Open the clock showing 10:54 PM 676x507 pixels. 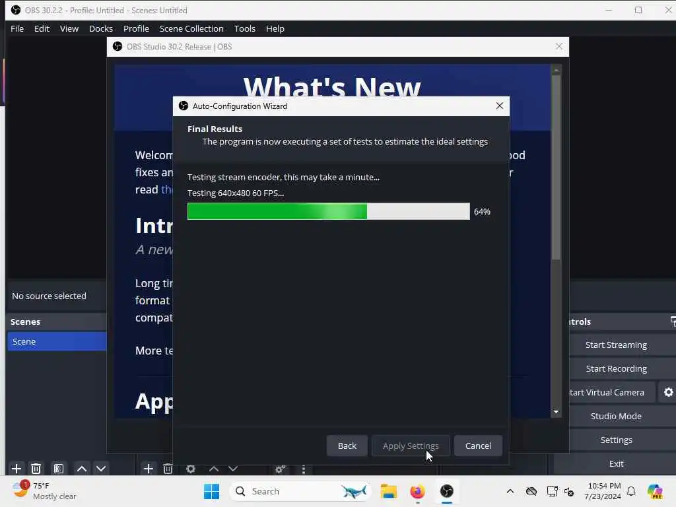[x=603, y=491]
